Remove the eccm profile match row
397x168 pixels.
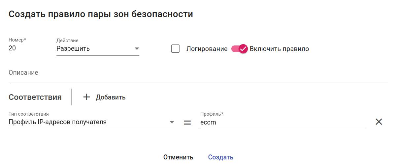click(x=379, y=122)
